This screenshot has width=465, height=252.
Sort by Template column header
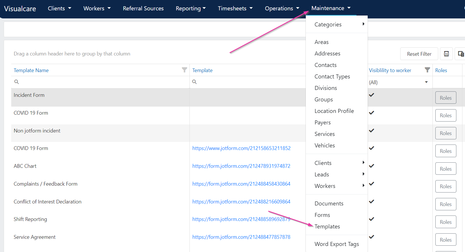(x=202, y=70)
